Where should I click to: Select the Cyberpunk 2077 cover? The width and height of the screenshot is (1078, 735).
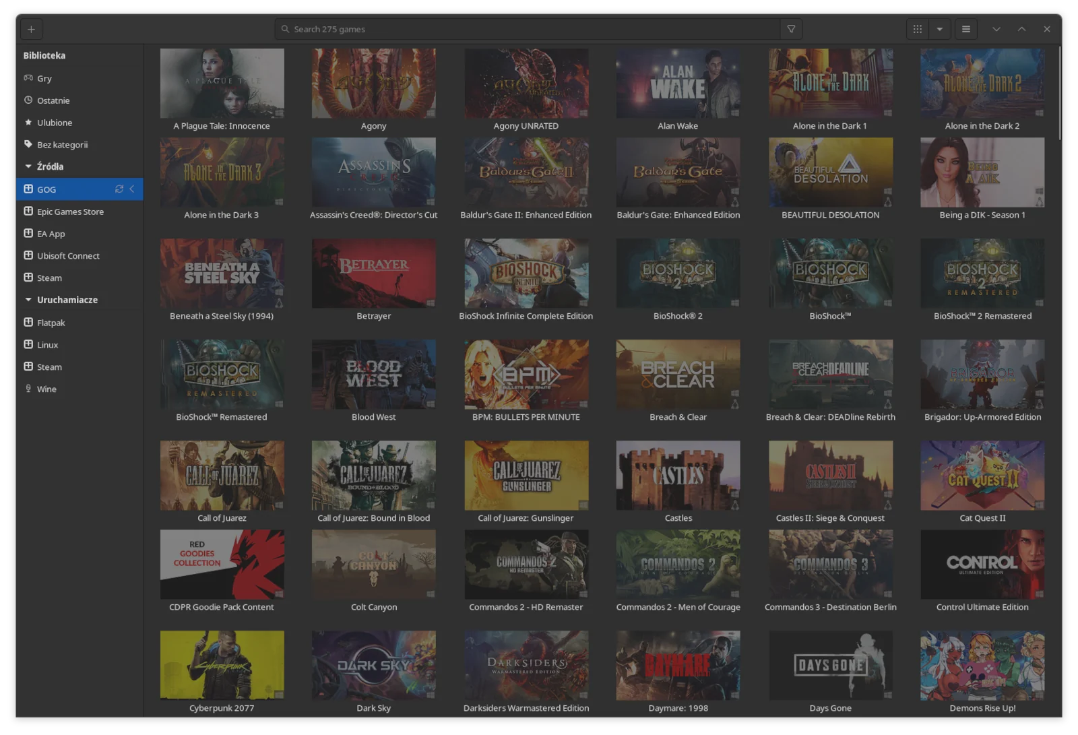pos(222,666)
